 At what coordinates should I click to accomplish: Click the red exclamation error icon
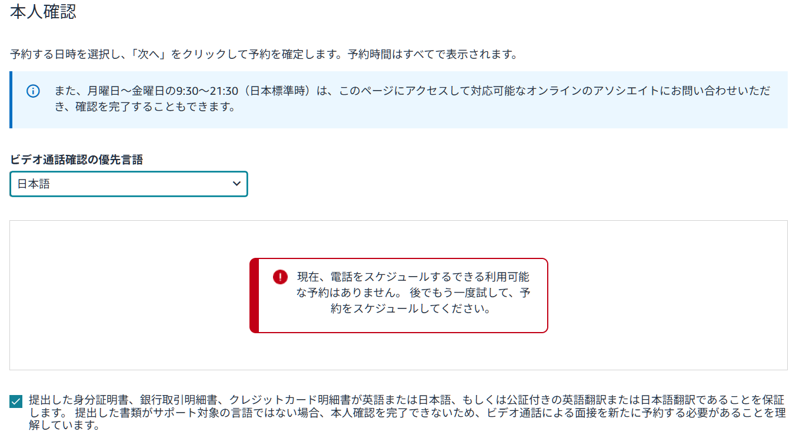280,277
